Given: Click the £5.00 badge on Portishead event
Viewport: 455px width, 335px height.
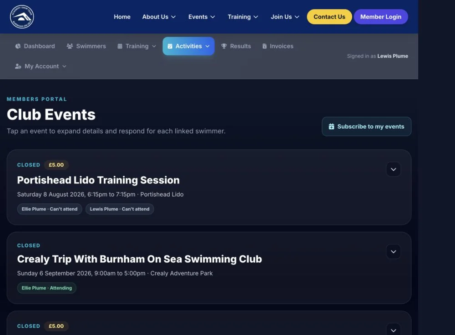Looking at the screenshot, I should tap(56, 165).
